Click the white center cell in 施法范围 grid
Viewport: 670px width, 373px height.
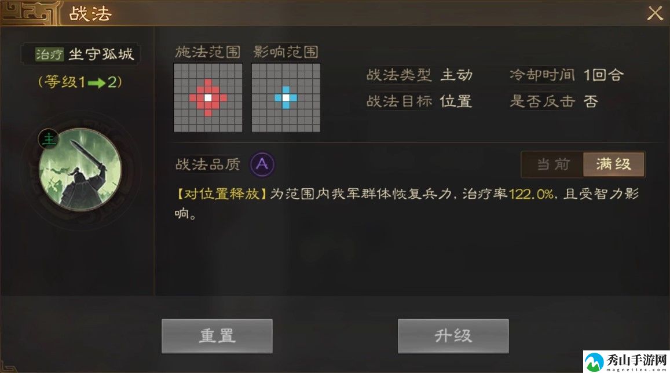pos(208,98)
